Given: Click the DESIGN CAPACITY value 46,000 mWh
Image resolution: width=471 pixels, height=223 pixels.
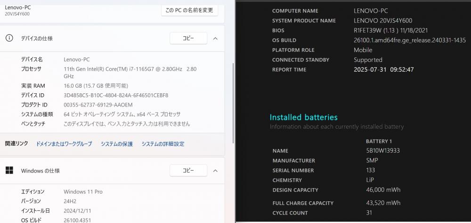Looking at the screenshot, I should [383, 190].
